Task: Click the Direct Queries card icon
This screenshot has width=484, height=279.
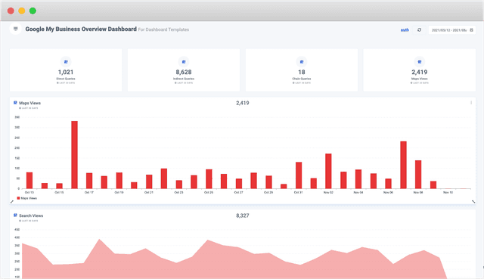Action: tap(66, 62)
